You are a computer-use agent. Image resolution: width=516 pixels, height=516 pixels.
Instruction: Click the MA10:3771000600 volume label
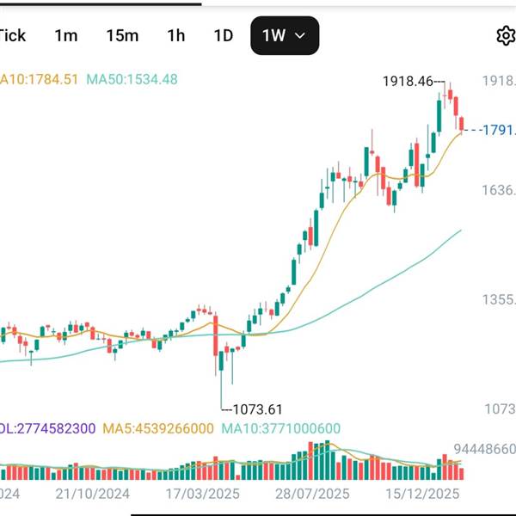(x=281, y=427)
